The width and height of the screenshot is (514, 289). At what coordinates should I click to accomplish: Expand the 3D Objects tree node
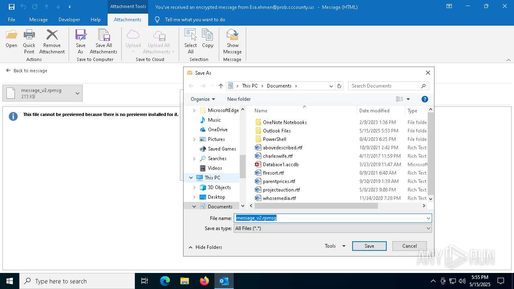[194, 187]
